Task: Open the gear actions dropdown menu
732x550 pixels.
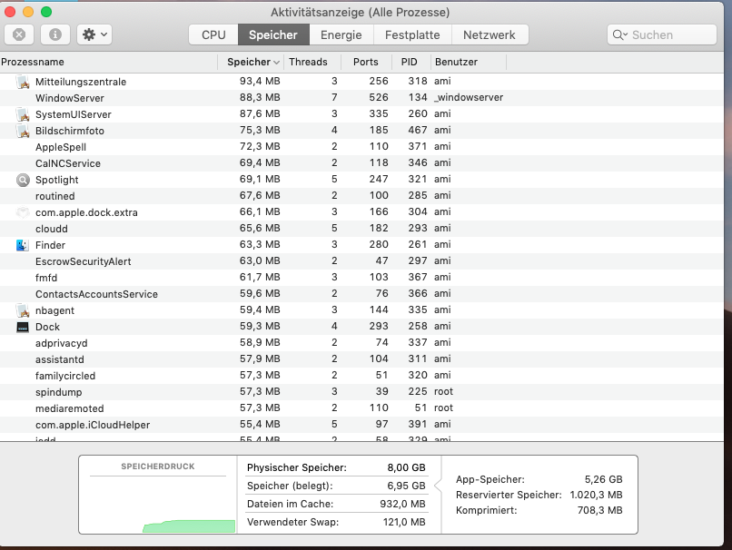Action: (x=94, y=34)
